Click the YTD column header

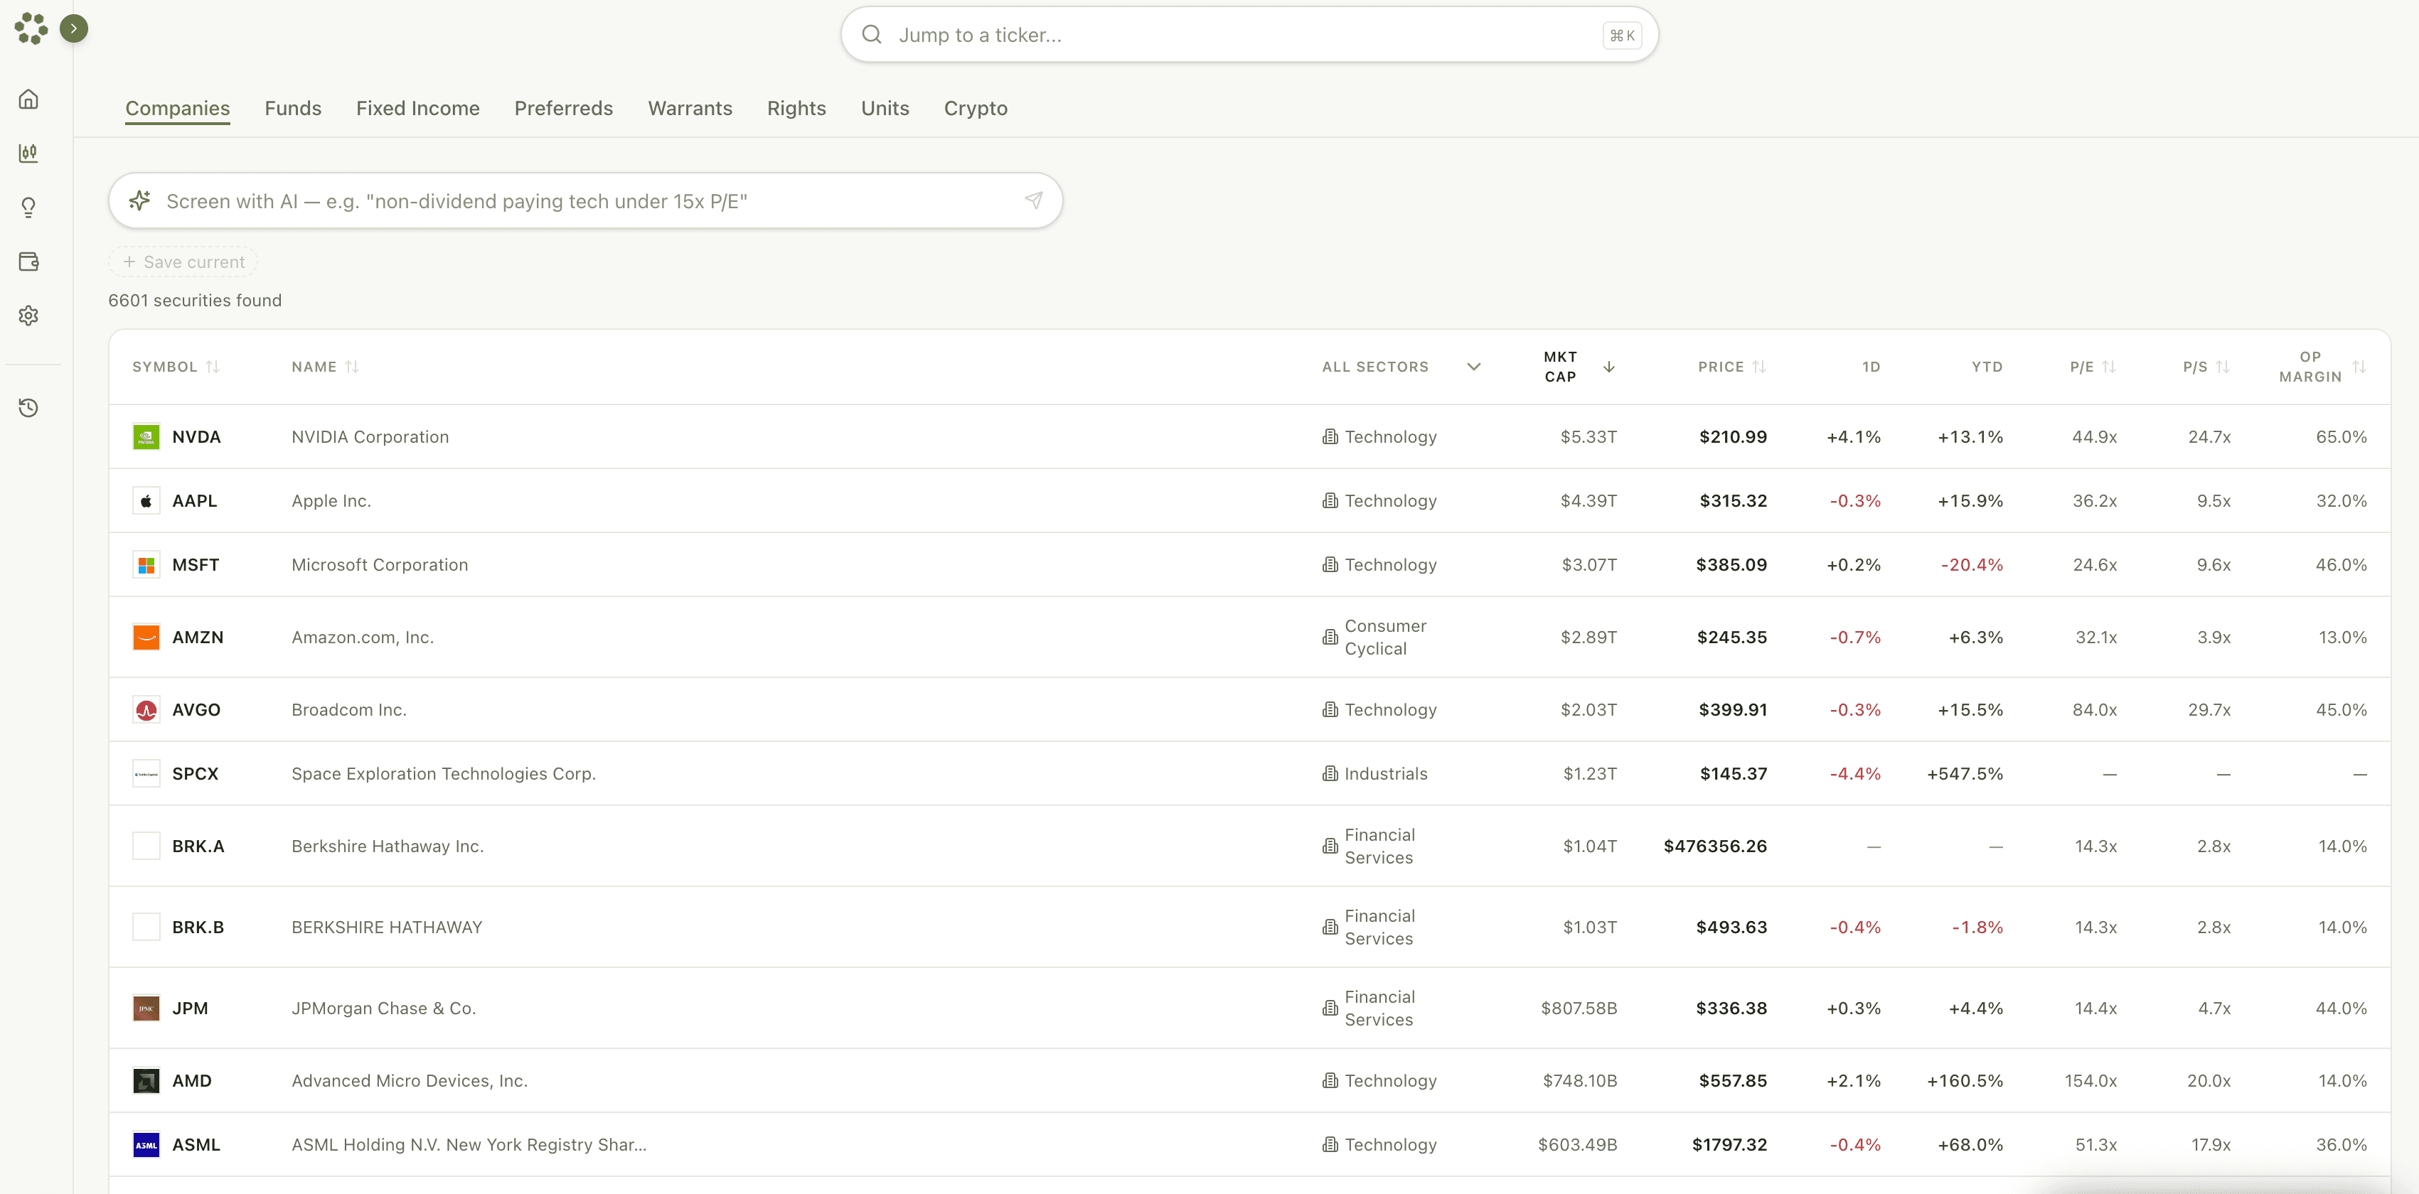(1986, 367)
